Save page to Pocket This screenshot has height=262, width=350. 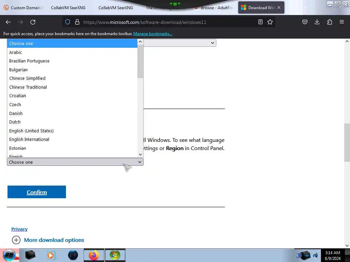305,22
